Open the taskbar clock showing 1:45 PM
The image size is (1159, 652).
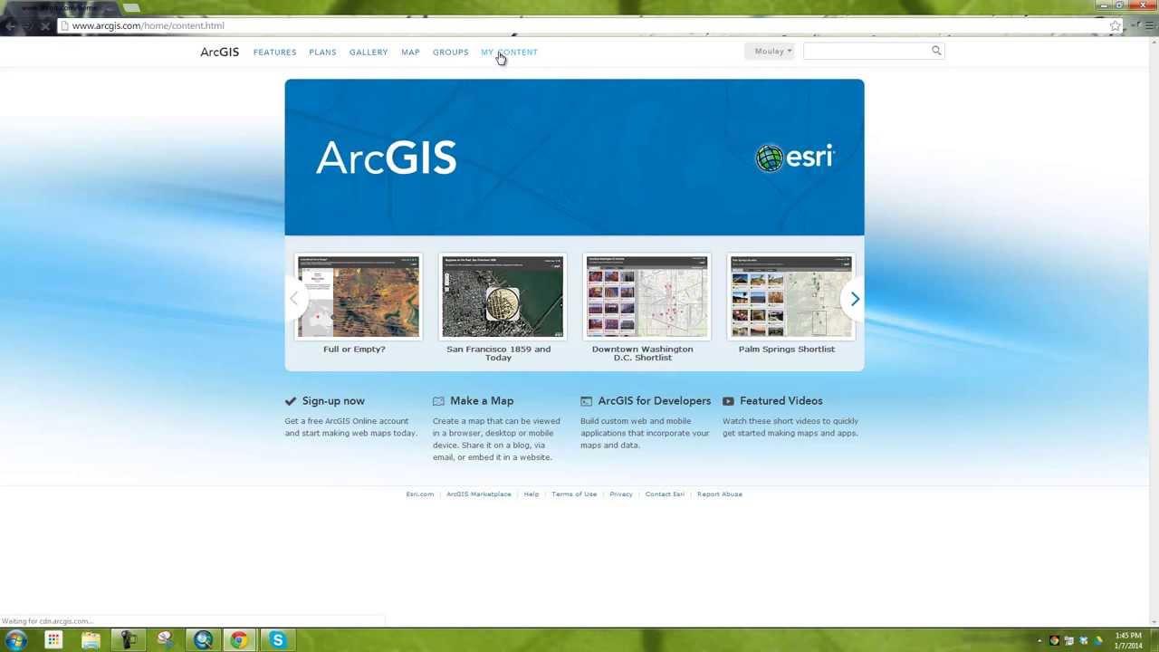pos(1128,640)
